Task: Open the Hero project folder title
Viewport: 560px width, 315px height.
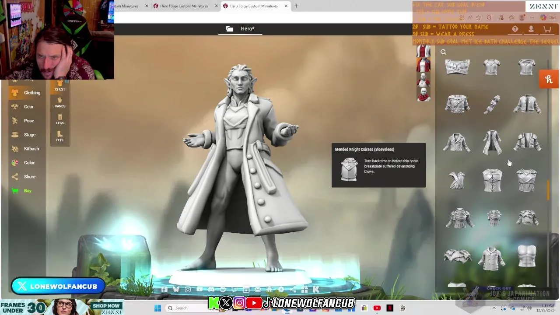Action: 240,29
